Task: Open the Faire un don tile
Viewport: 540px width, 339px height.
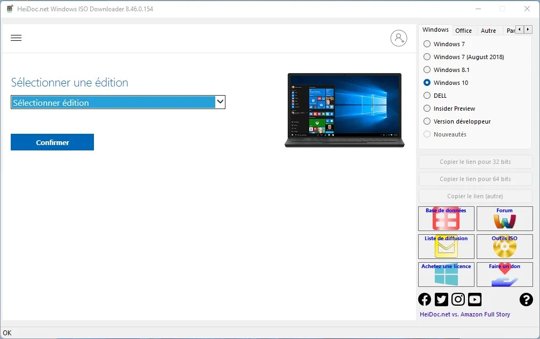Action: 505,274
